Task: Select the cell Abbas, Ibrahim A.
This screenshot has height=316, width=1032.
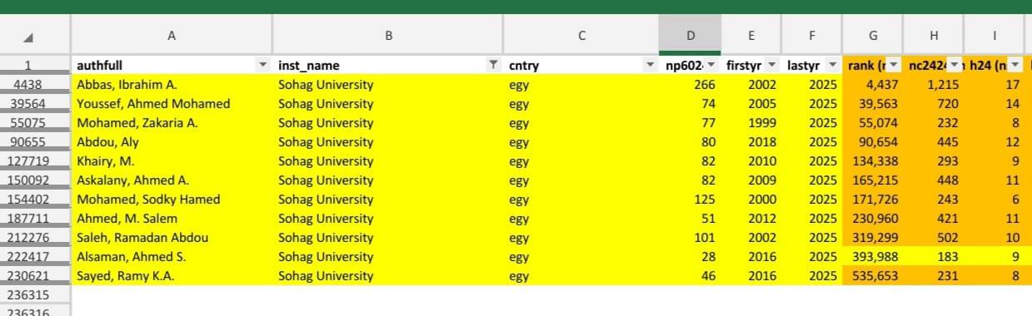Action: (172, 84)
